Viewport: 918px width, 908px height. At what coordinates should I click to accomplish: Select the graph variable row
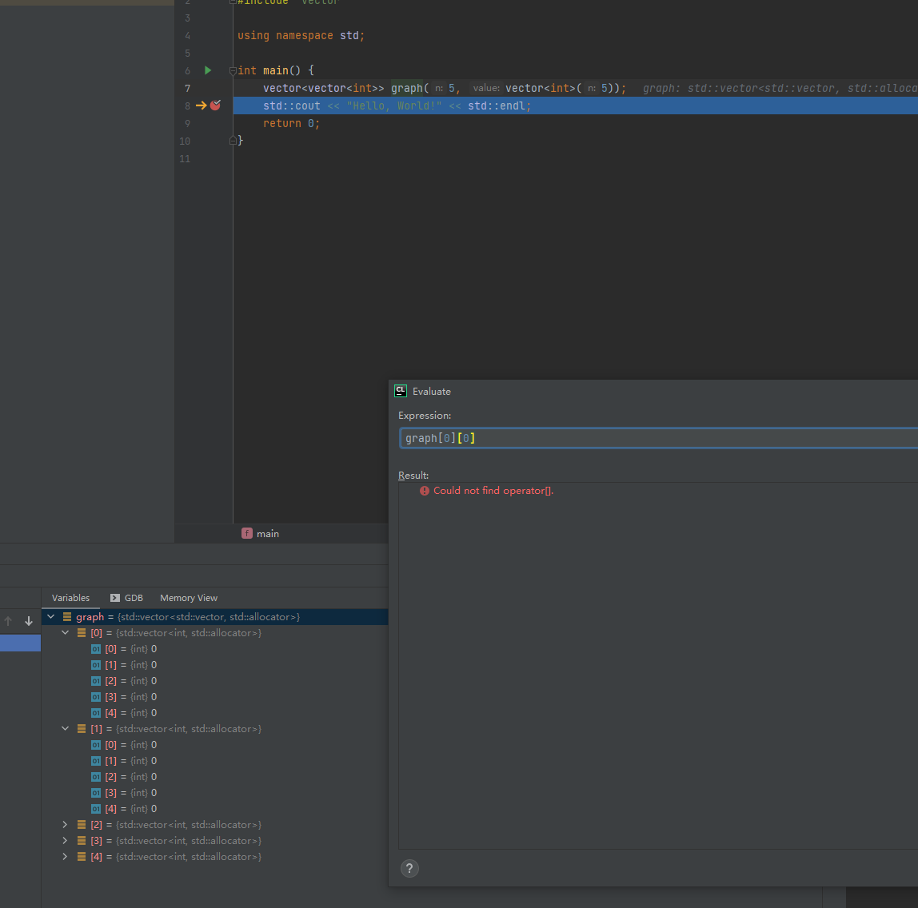[215, 616]
